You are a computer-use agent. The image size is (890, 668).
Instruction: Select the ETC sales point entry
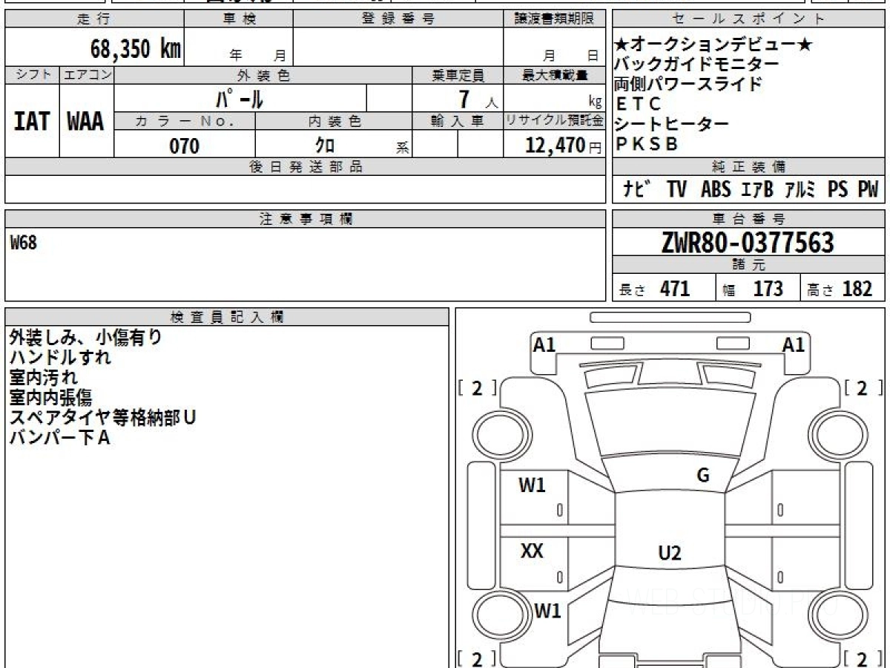point(639,104)
